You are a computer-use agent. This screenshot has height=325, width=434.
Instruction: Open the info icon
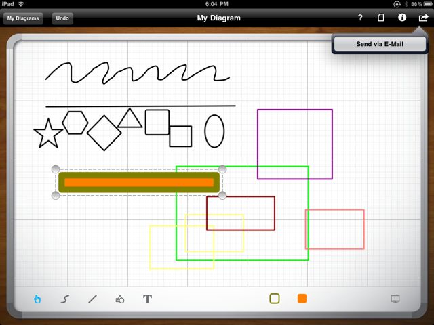pos(402,18)
